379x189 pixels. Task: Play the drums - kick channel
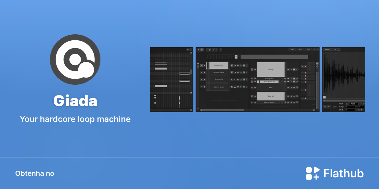click(202, 66)
